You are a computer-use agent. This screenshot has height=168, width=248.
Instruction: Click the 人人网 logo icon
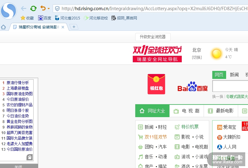(220, 147)
